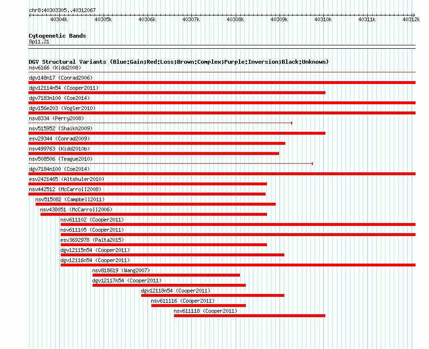
Task: Click the thin nsv6166 loss line
Action: pos(222,72)
